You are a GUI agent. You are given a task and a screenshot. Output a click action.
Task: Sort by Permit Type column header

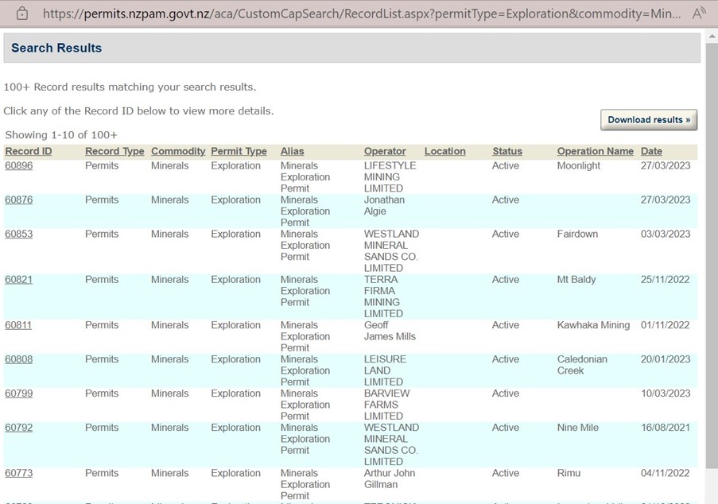[x=239, y=152]
